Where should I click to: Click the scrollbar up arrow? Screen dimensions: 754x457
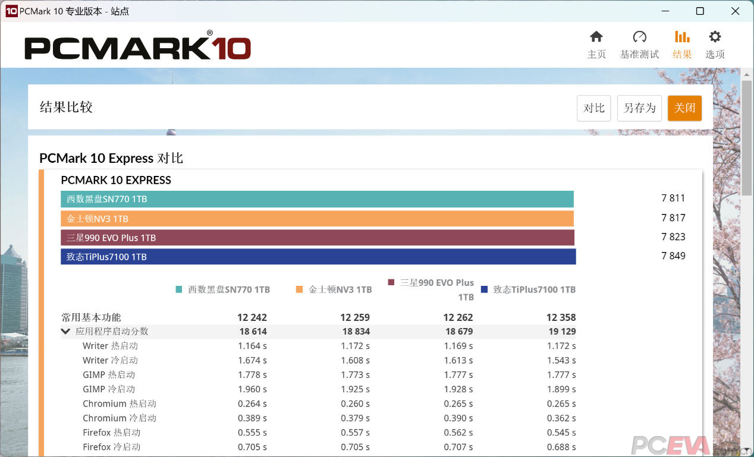(747, 73)
